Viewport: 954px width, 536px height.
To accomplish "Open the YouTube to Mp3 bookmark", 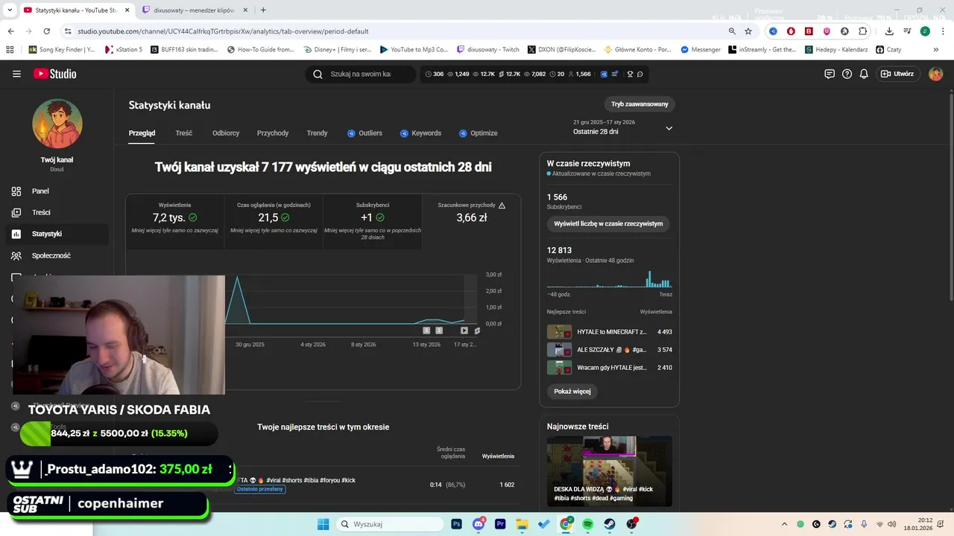I will click(414, 50).
